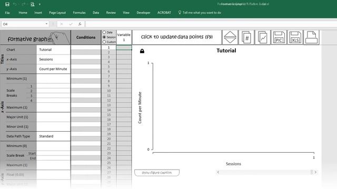
Task: Click the Chart title cell showing Tutorial
Action: 53,50
